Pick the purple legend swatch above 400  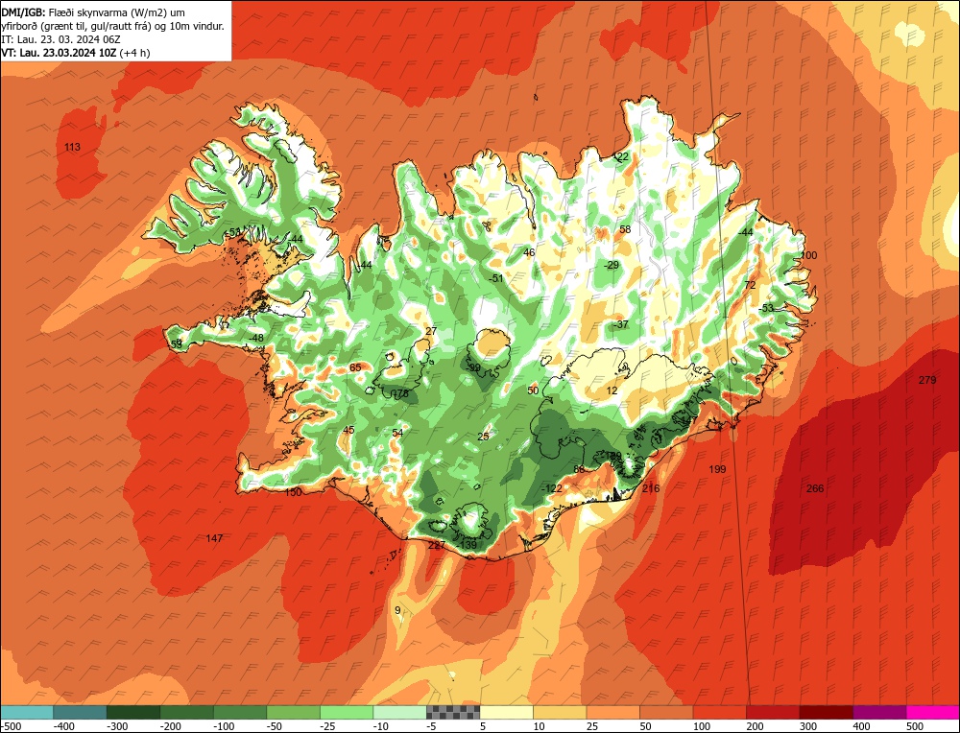[x=879, y=712]
